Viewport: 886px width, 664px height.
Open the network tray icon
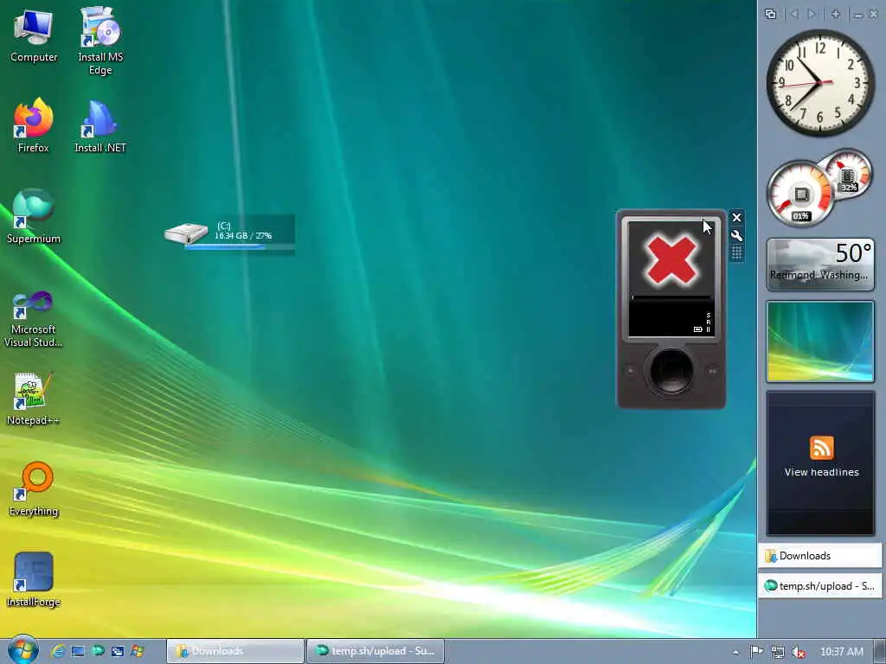click(778, 652)
